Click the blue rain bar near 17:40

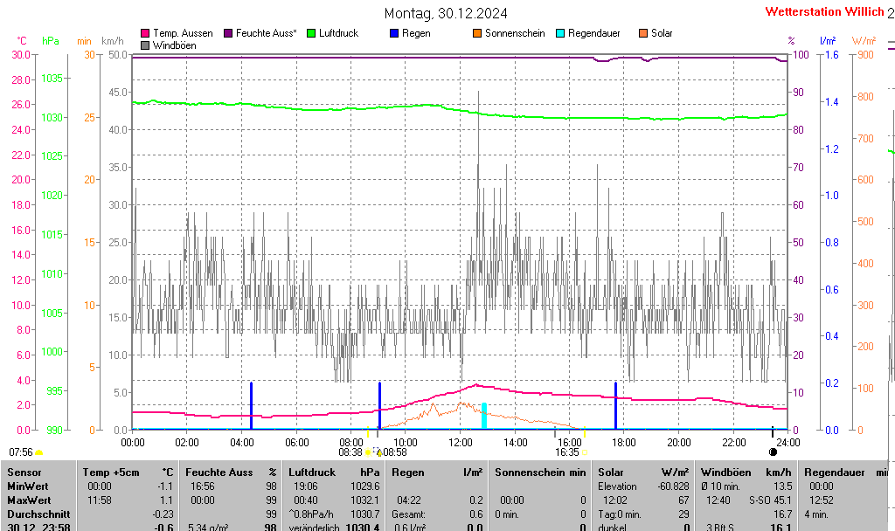615,405
